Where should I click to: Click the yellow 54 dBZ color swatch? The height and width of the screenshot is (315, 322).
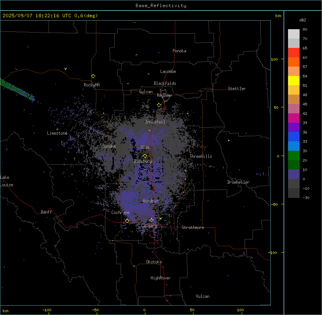294,80
